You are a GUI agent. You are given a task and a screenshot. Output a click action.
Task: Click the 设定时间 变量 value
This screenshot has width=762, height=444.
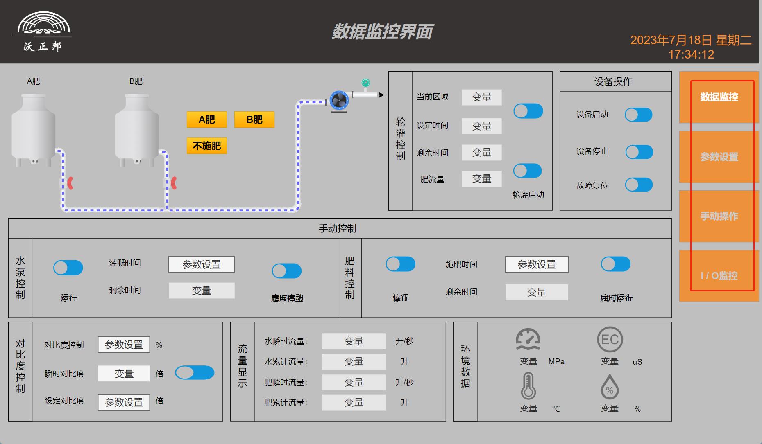[x=482, y=126]
